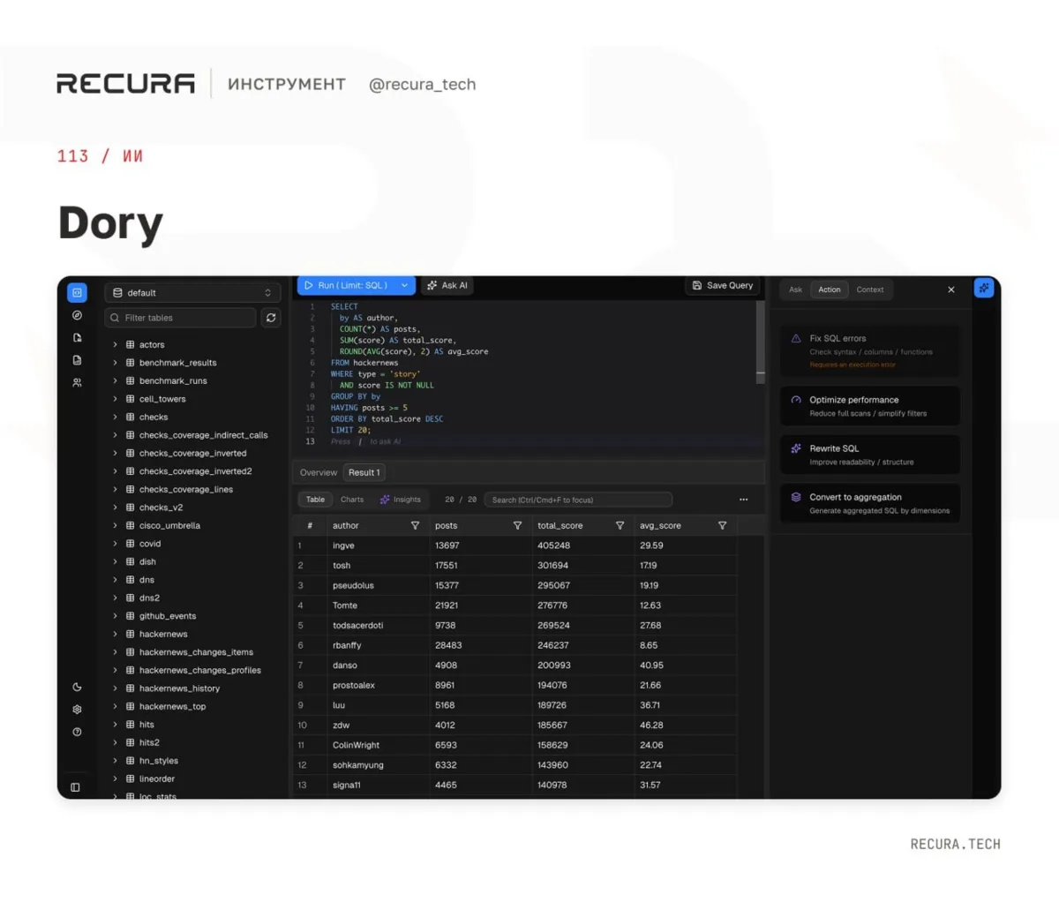
Task: Open the results more options ellipsis
Action: (744, 500)
